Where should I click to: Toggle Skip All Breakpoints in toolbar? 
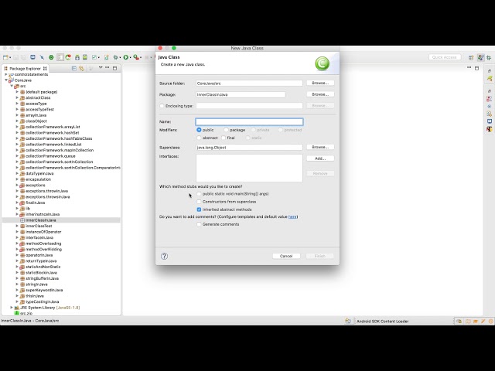coord(42,57)
